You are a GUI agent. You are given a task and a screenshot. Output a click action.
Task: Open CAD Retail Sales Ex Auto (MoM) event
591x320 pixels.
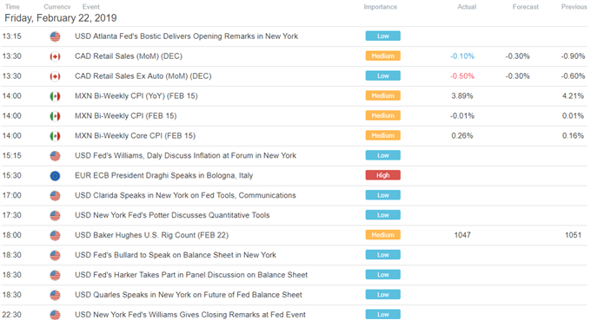click(x=143, y=76)
